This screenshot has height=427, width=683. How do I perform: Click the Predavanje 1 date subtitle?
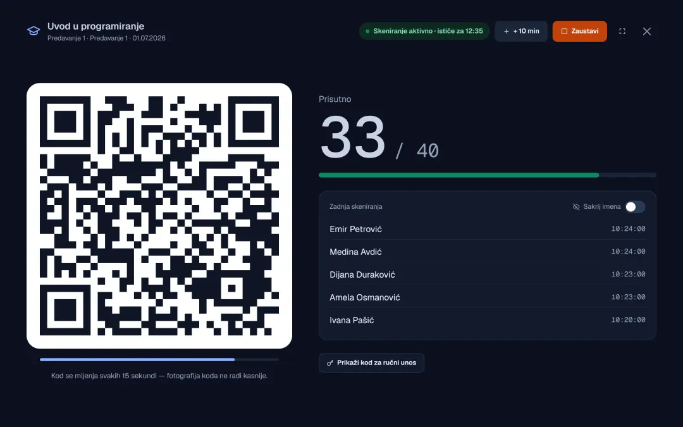[106, 38]
